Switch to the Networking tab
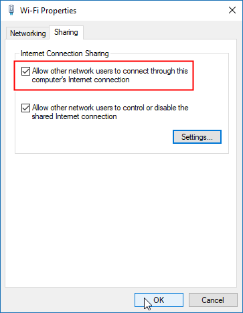This screenshot has width=243, height=313. (x=28, y=33)
